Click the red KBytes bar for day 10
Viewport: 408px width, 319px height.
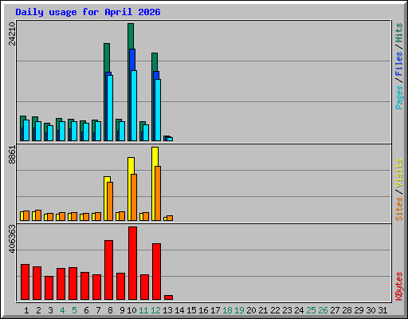132,263
